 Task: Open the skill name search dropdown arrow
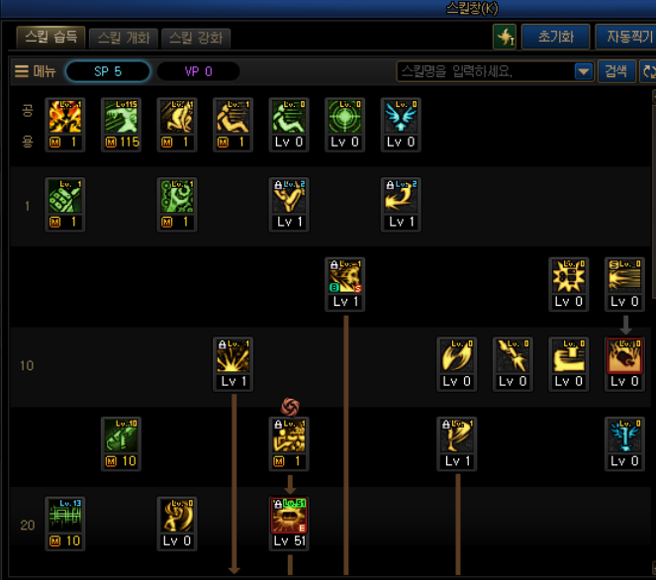point(583,71)
